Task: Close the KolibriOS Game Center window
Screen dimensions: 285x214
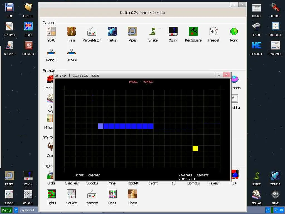Action: 242,4
